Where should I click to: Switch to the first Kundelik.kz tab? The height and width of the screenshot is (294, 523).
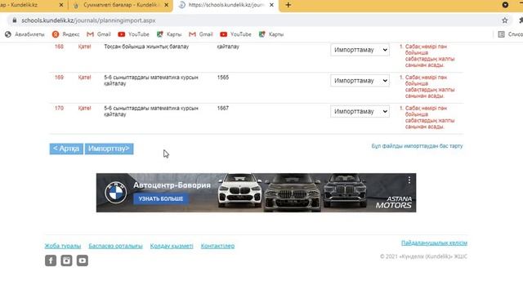[x=32, y=5]
